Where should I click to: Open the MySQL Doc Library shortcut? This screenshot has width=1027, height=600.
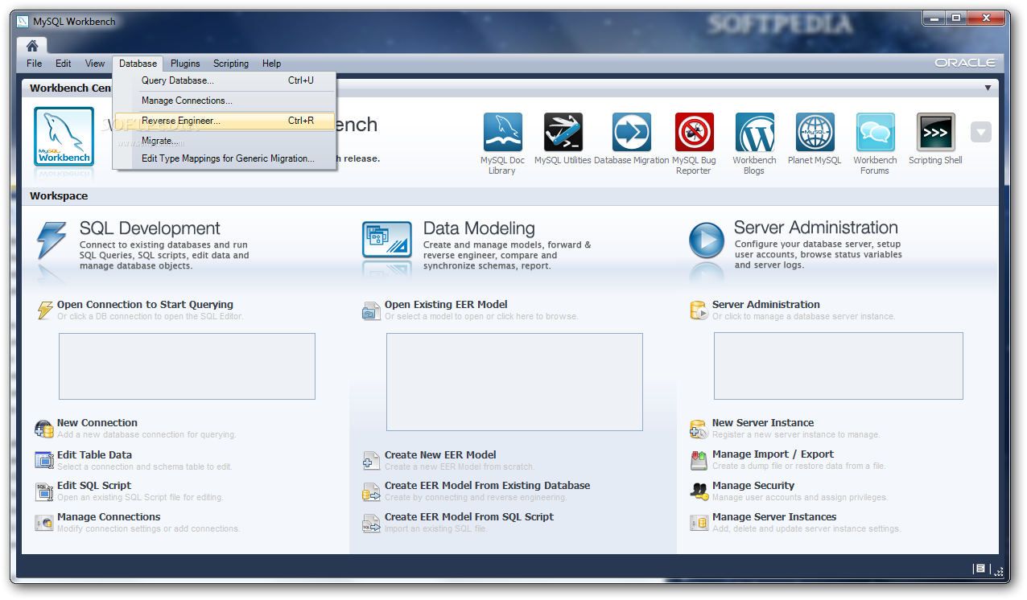[x=502, y=132]
